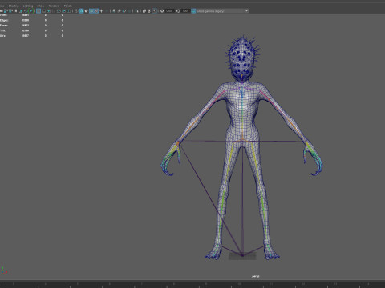The image size is (385, 288).
Task: Toggle X-Ray Active Components icon
Action: tap(149, 11)
